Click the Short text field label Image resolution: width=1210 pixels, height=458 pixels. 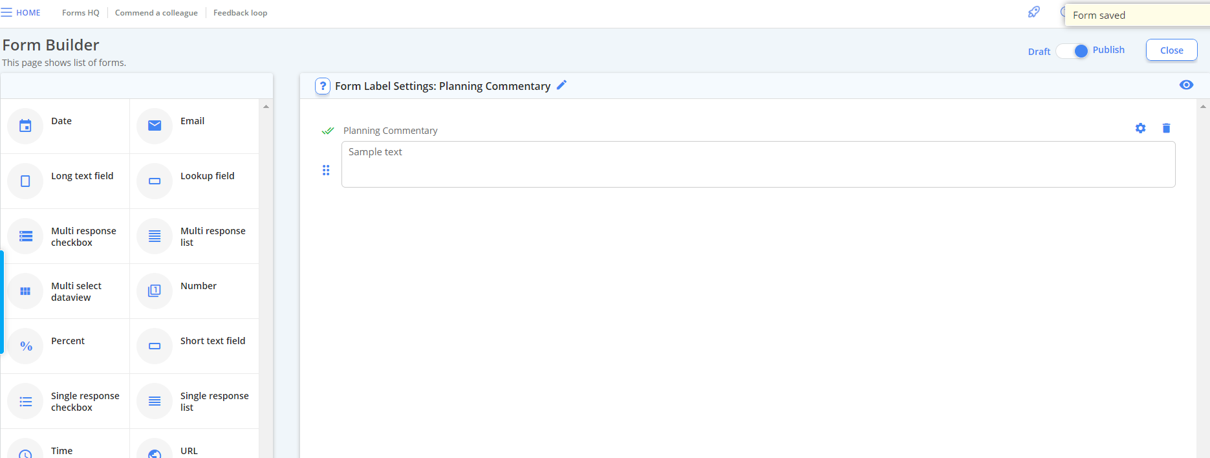(213, 341)
